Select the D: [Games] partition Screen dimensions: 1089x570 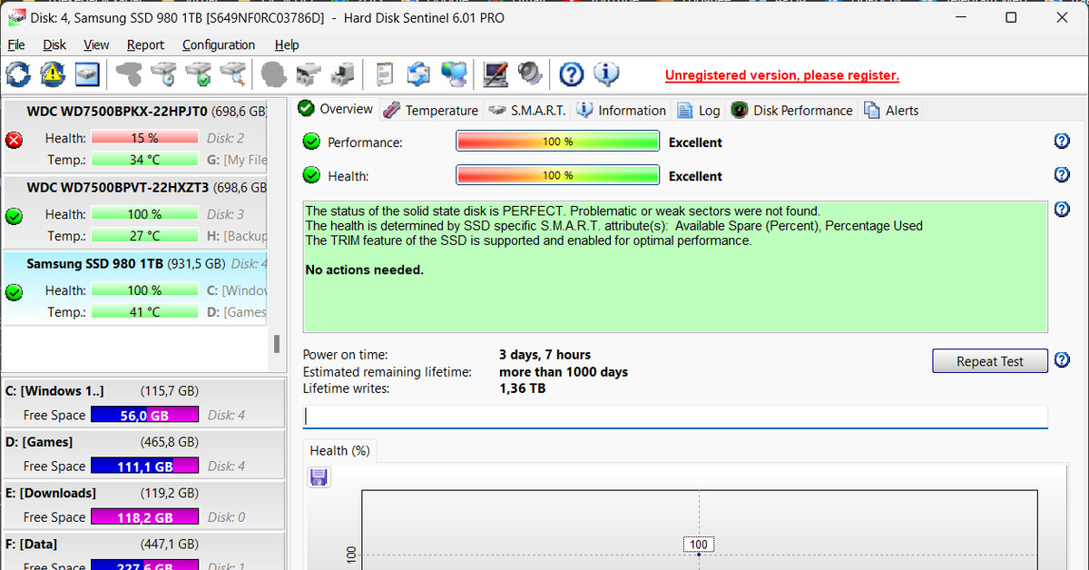pyautogui.click(x=142, y=454)
